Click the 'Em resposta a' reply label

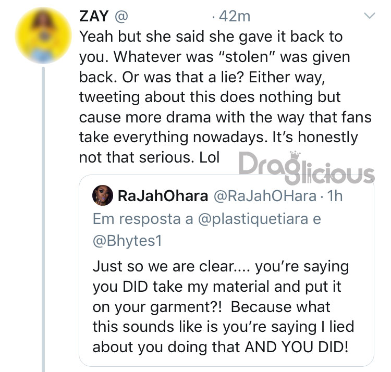(x=143, y=219)
